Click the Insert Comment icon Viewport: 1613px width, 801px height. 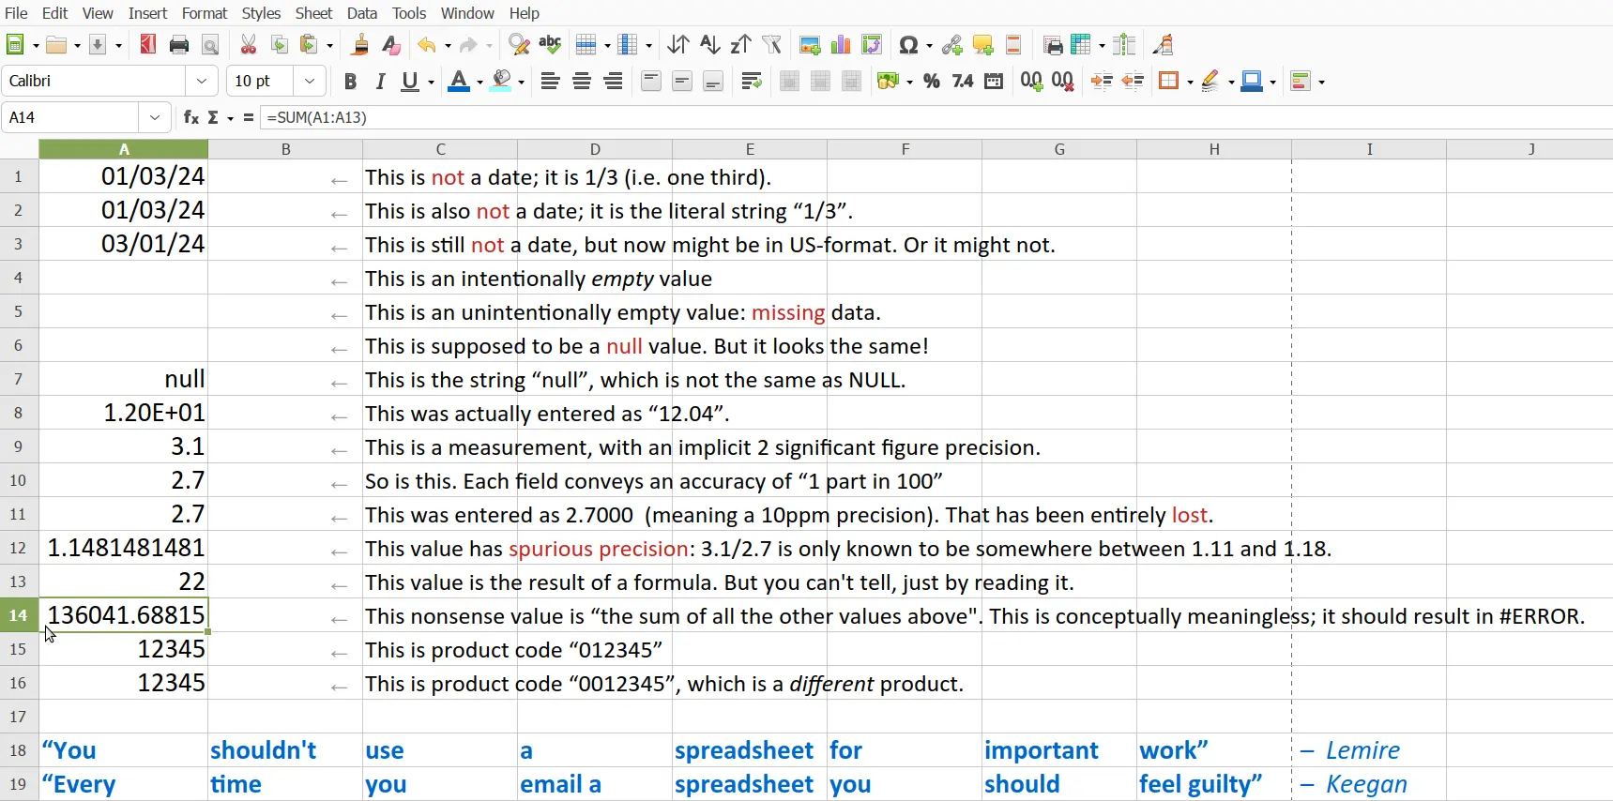983,44
